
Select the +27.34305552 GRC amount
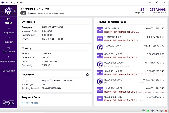point(154,46)
